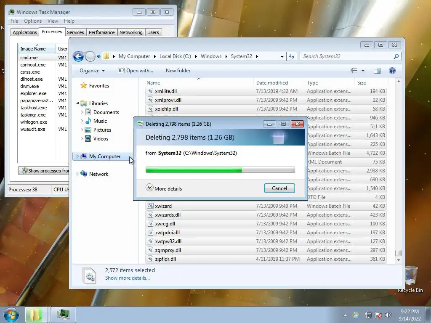
Task: Switch to Performance tab in Task Manager
Action: pyautogui.click(x=102, y=32)
